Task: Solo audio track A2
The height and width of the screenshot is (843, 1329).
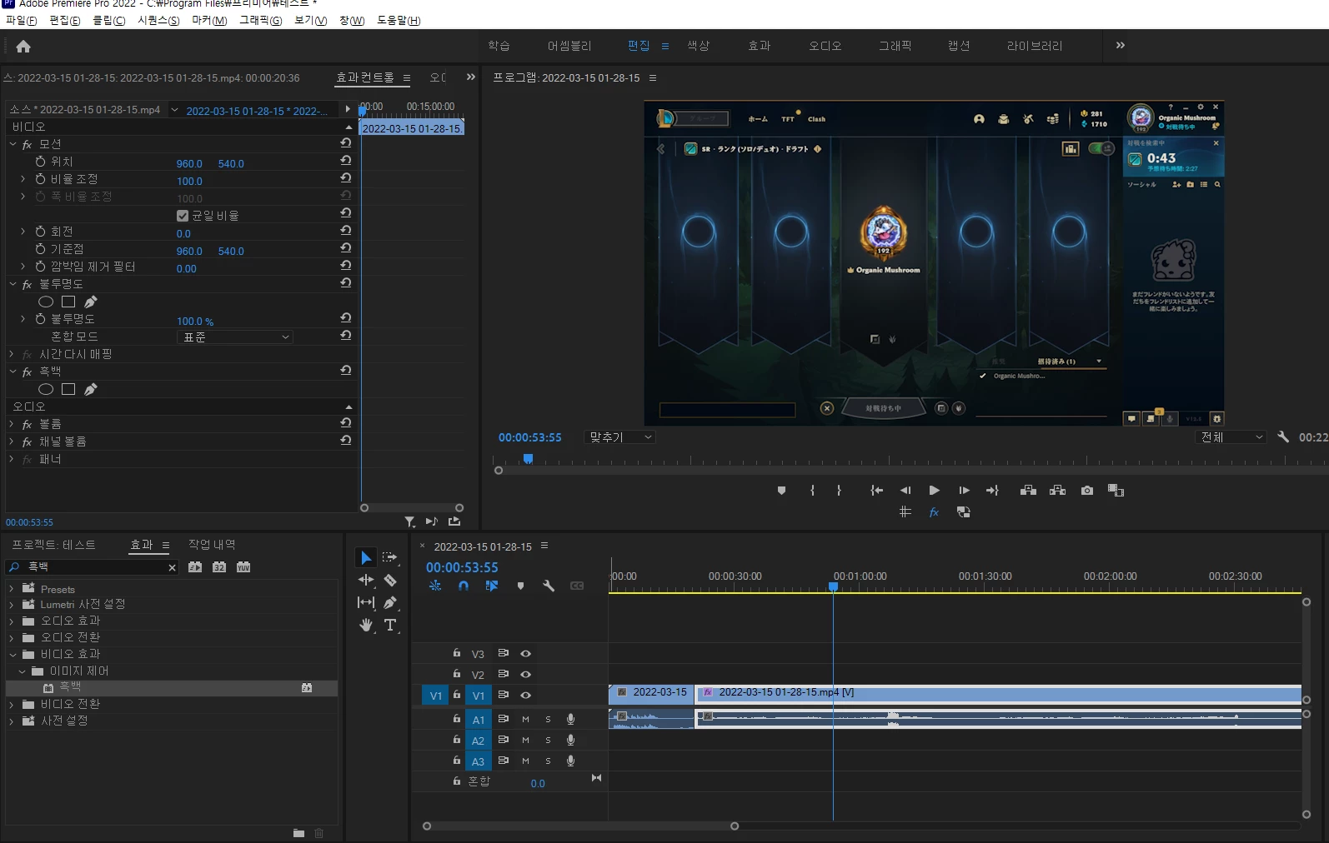Action: click(x=548, y=740)
